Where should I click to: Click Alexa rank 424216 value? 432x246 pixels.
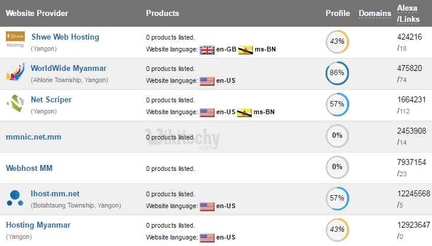click(x=410, y=35)
